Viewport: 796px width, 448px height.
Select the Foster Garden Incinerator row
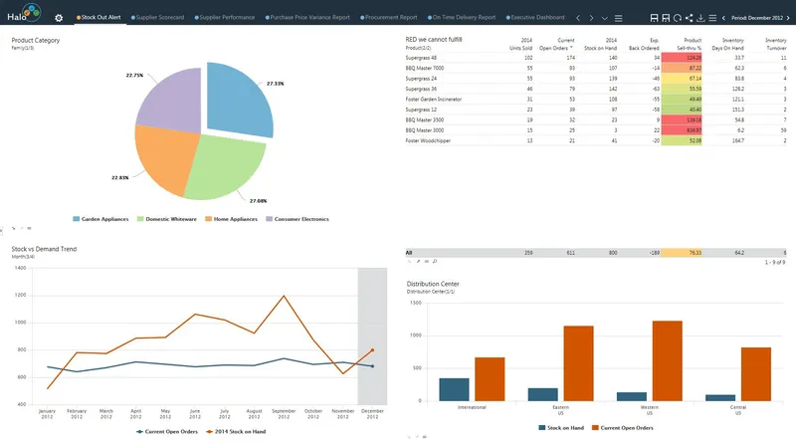click(x=595, y=100)
